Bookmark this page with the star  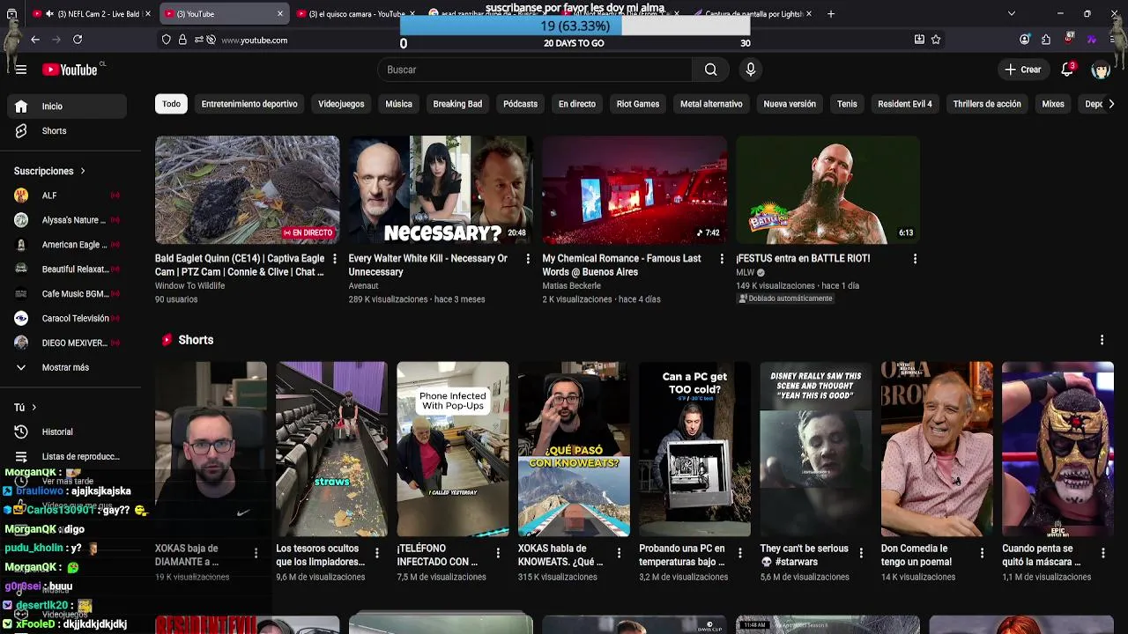coord(936,40)
